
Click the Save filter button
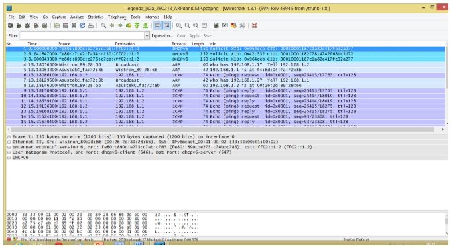pos(208,36)
